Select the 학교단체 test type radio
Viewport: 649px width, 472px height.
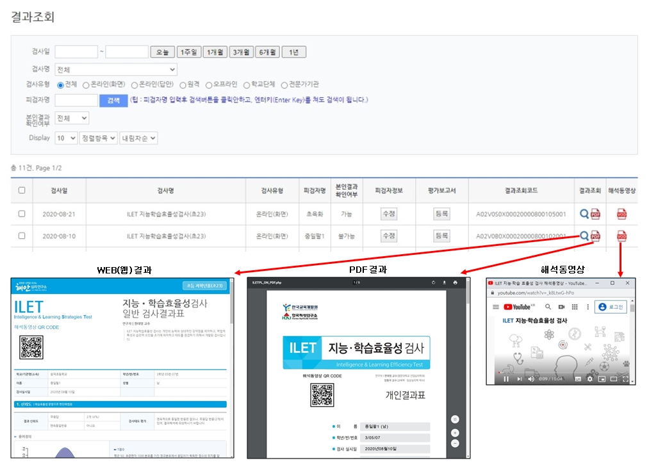click(247, 85)
